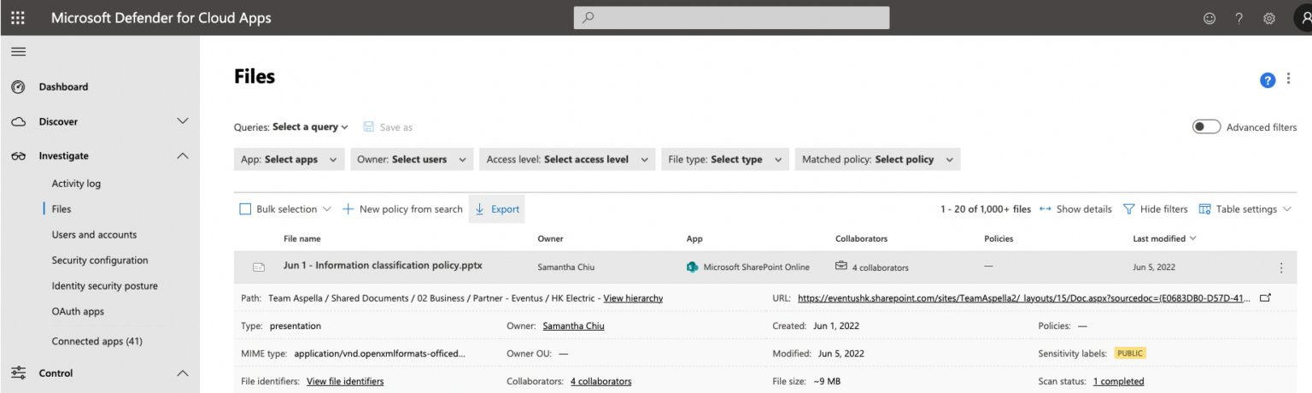Sort by Last modified column
The height and width of the screenshot is (393, 1312).
click(x=1164, y=238)
